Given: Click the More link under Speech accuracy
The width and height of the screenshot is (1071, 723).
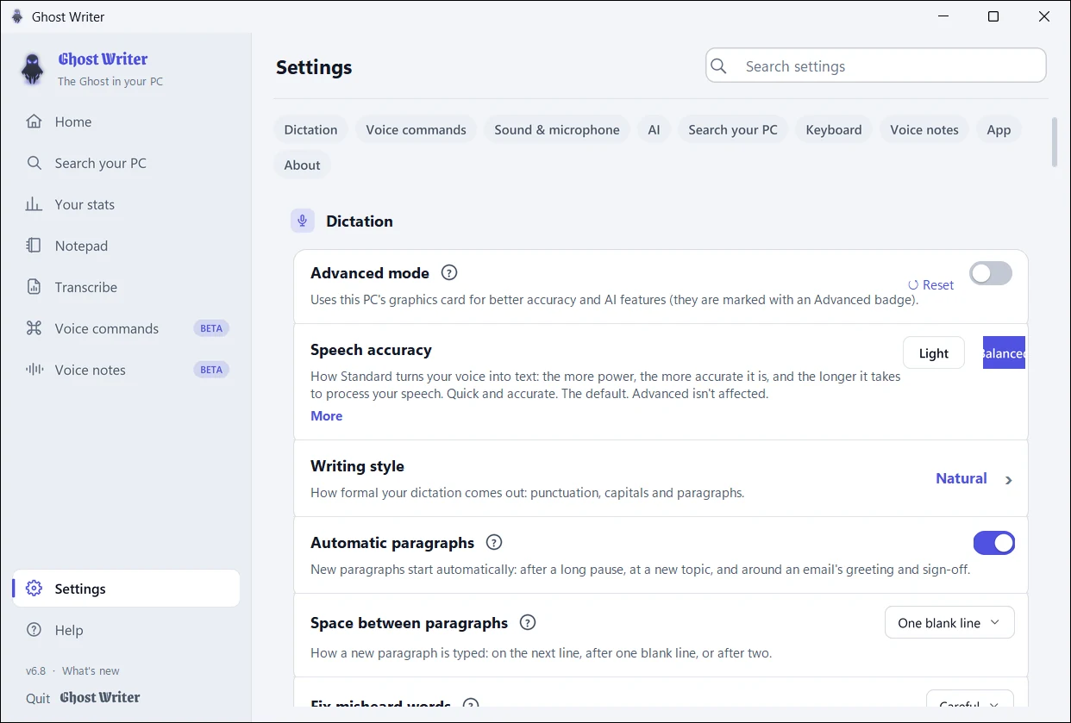Looking at the screenshot, I should tap(327, 415).
